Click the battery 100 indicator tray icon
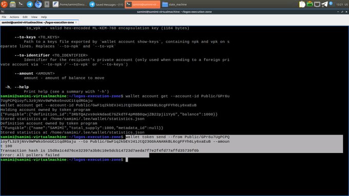Image resolution: width=349 pixels, height=196 pixels. coord(309,4)
